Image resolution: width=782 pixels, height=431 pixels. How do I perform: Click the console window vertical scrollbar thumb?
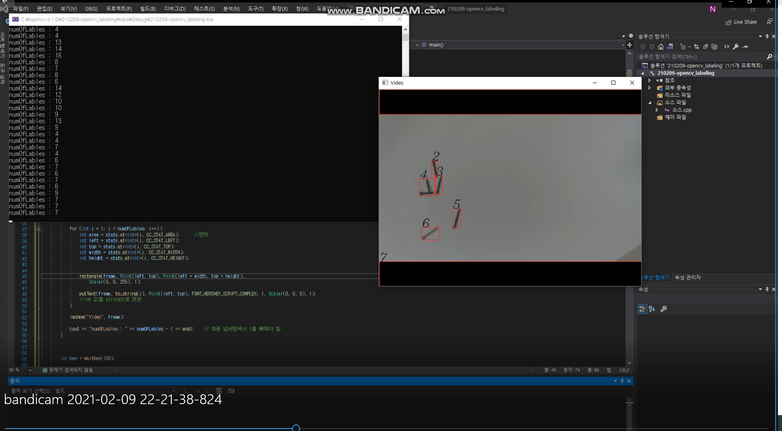click(x=405, y=37)
